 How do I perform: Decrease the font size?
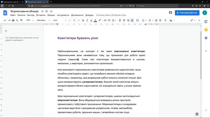click(x=70, y=20)
